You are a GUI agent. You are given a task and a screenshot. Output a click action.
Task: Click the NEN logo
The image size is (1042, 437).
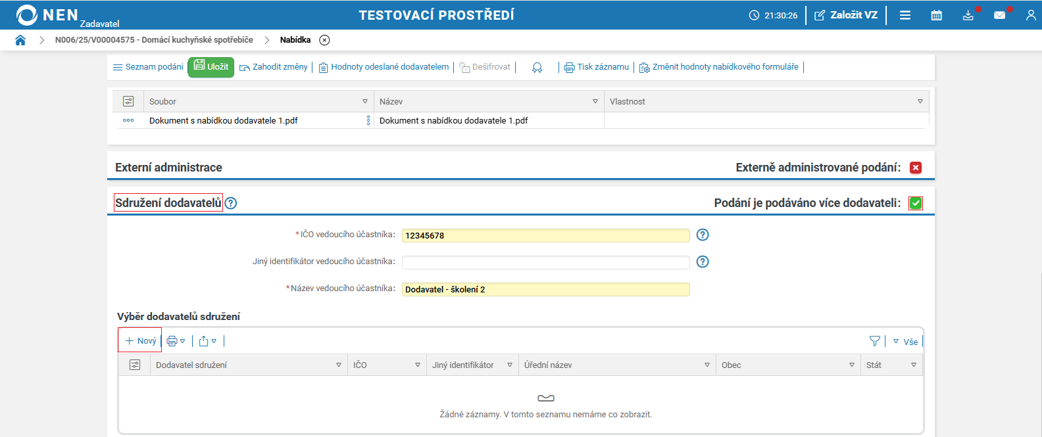point(47,15)
